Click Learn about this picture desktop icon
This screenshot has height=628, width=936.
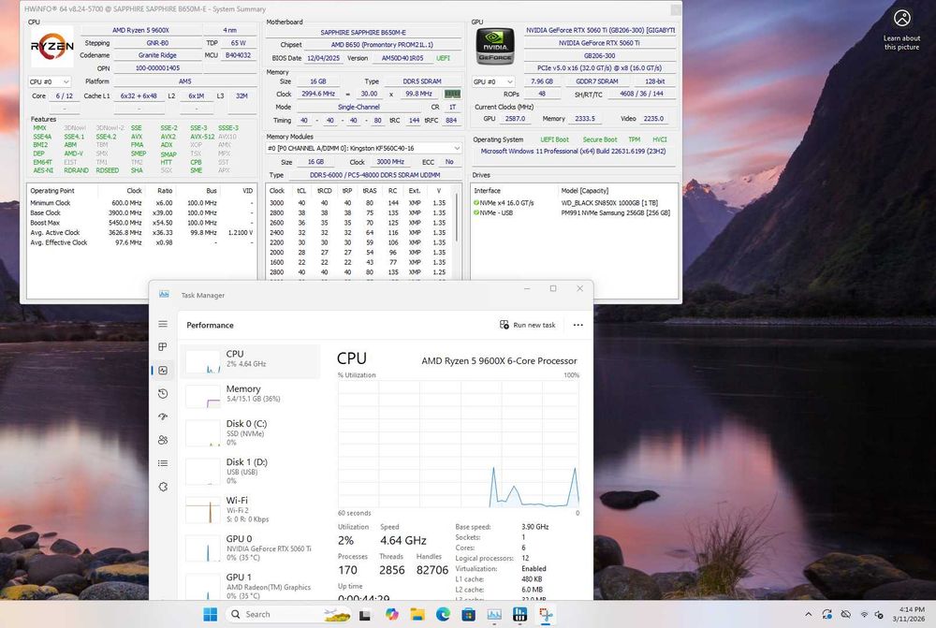pyautogui.click(x=901, y=29)
